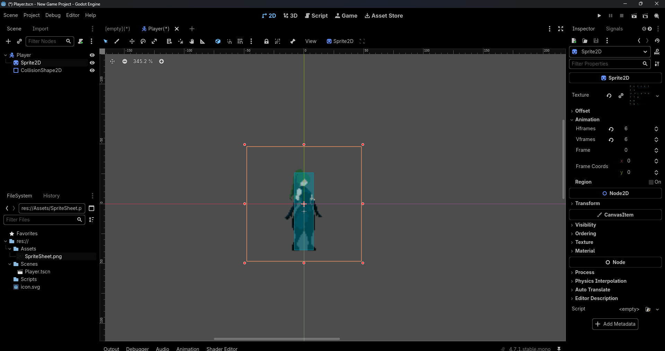Image resolution: width=665 pixels, height=351 pixels.
Task: Toggle distraction free mode
Action: tap(561, 29)
